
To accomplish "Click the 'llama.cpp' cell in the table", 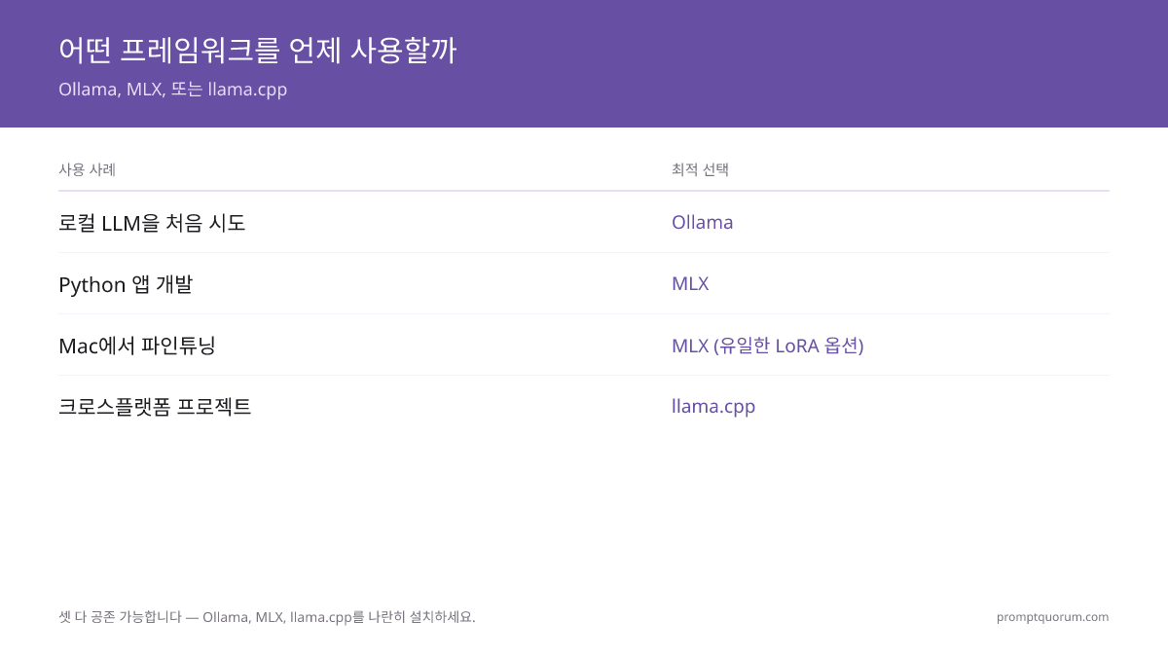I will tap(713, 407).
